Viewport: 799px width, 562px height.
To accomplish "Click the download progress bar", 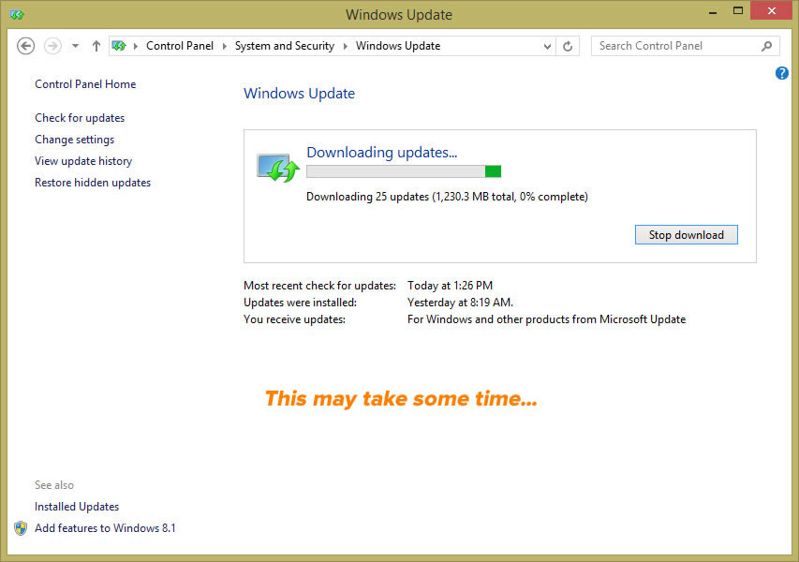I will 404,171.
